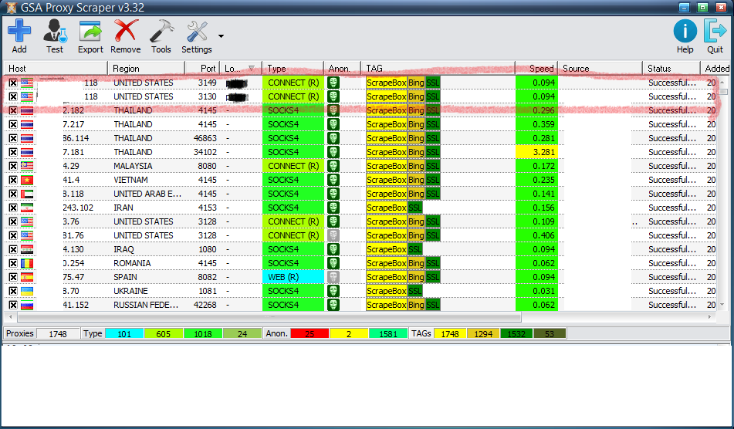Click anonymity mask icon in Malaysia row
Screen dimensions: 734x429
click(x=333, y=166)
